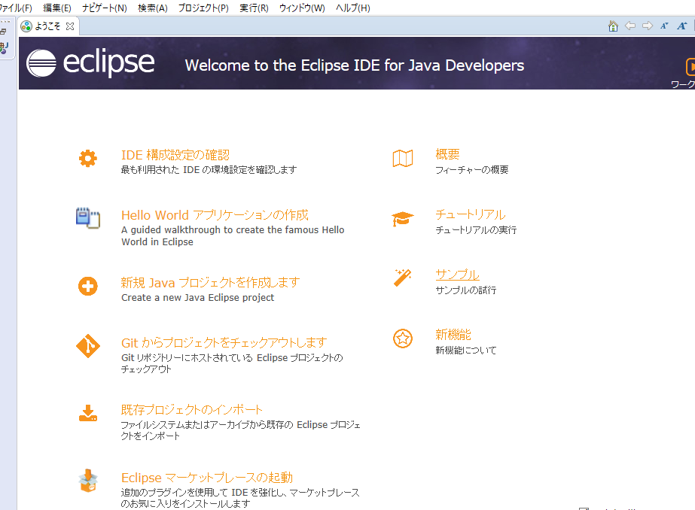695x510 pixels.
Task: Reduce font size with small A icon
Action: (664, 26)
